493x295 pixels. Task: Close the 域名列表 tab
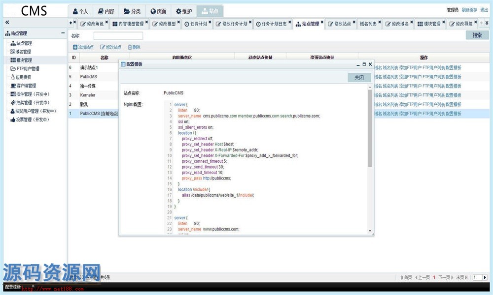click(x=380, y=22)
